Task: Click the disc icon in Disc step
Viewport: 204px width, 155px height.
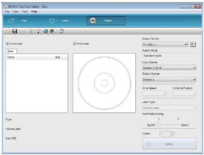Action: tap(11, 21)
